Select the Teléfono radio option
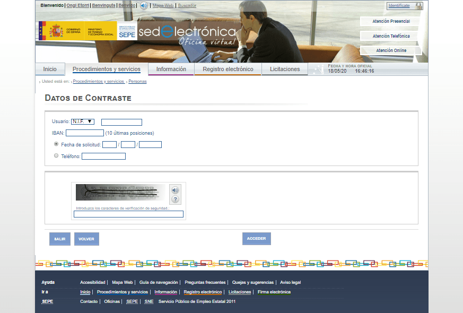Viewport: 463px width, 313px height. click(56, 156)
